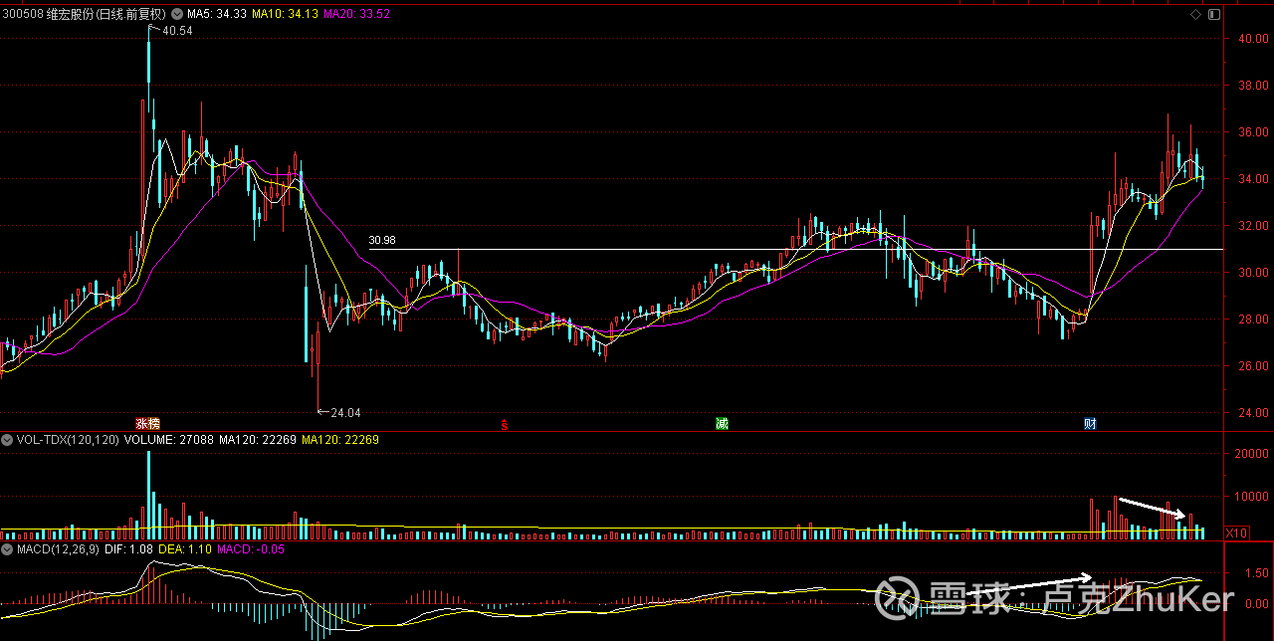Select the 300508 维宏股份 chart title

pos(85,15)
